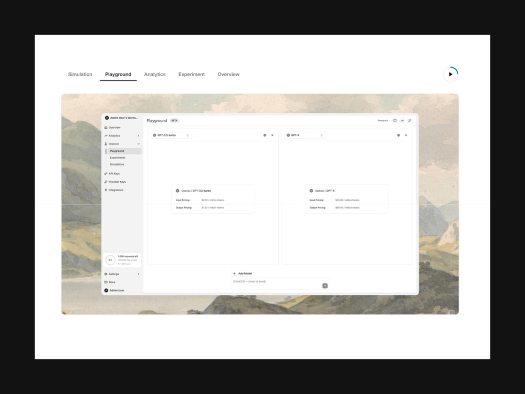Open Analytics in the sidebar
Image resolution: width=525 pixels, height=394 pixels.
114,136
